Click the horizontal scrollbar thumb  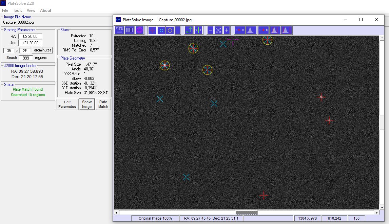pyautogui.click(x=247, y=212)
